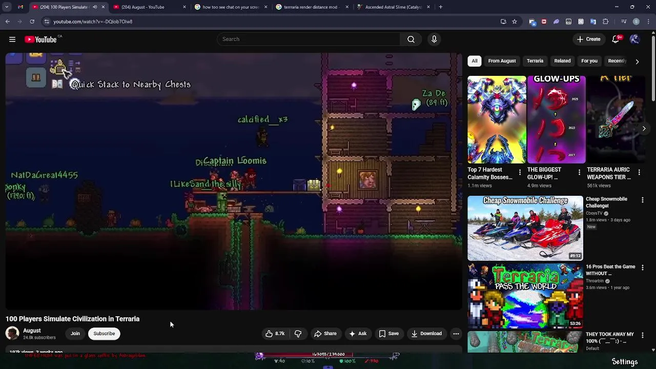
Task: Click the video title text
Action: 72,319
